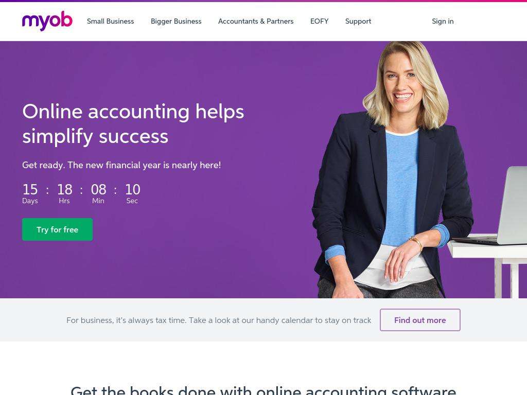The height and width of the screenshot is (395, 527).
Task: Click the Hrs countdown value
Action: pyautogui.click(x=64, y=189)
